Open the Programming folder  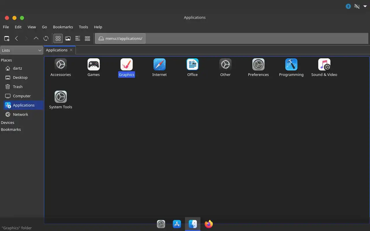click(x=291, y=68)
